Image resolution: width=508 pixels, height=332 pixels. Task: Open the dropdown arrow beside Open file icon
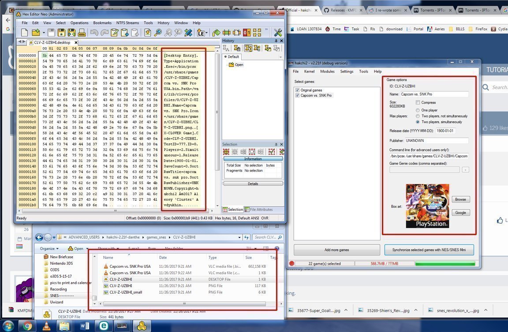point(43,33)
